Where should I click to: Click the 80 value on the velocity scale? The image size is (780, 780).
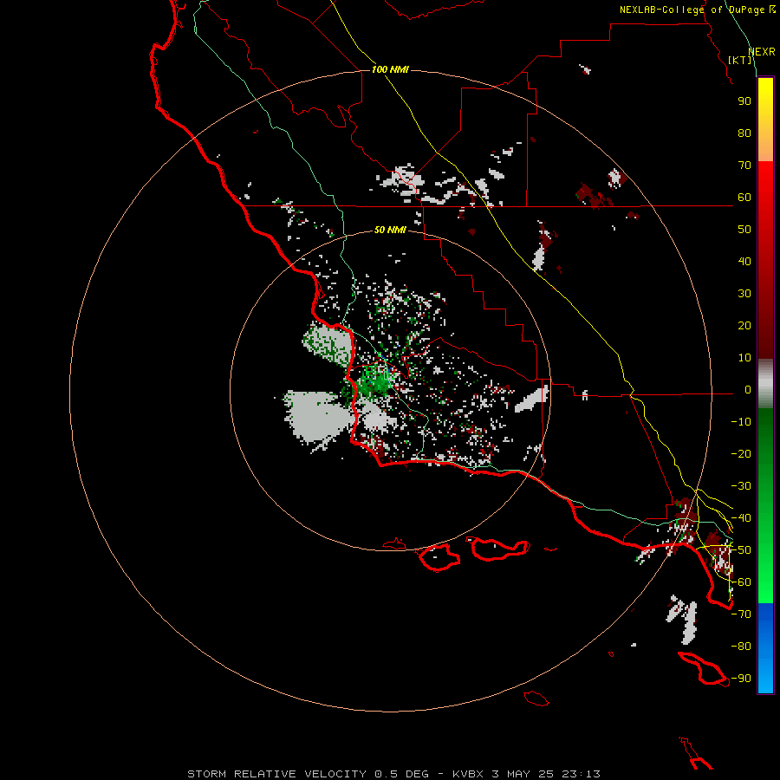pyautogui.click(x=744, y=133)
